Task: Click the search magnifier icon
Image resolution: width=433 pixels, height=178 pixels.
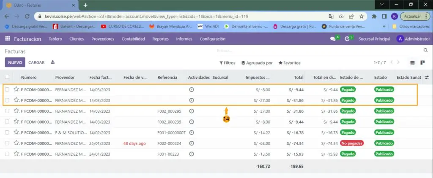Action: pos(426,50)
